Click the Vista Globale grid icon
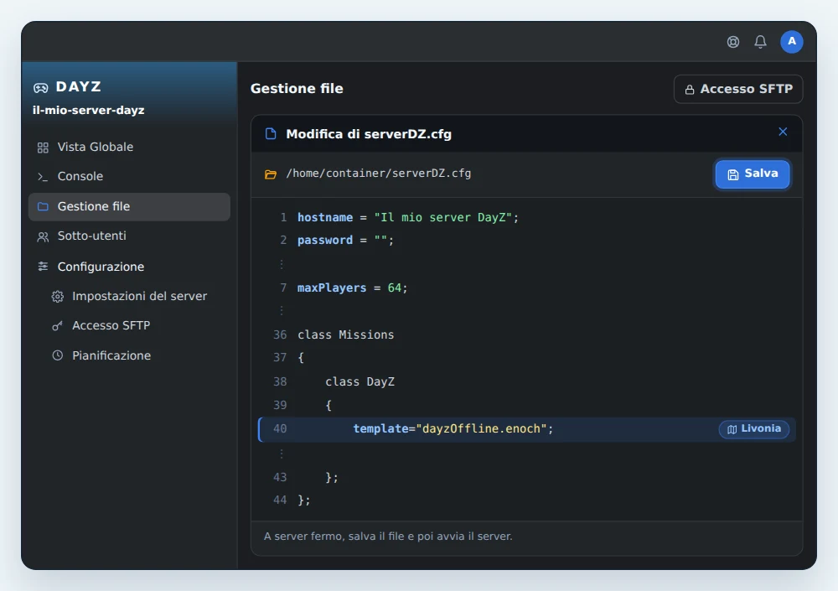Image resolution: width=838 pixels, height=591 pixels. click(43, 148)
